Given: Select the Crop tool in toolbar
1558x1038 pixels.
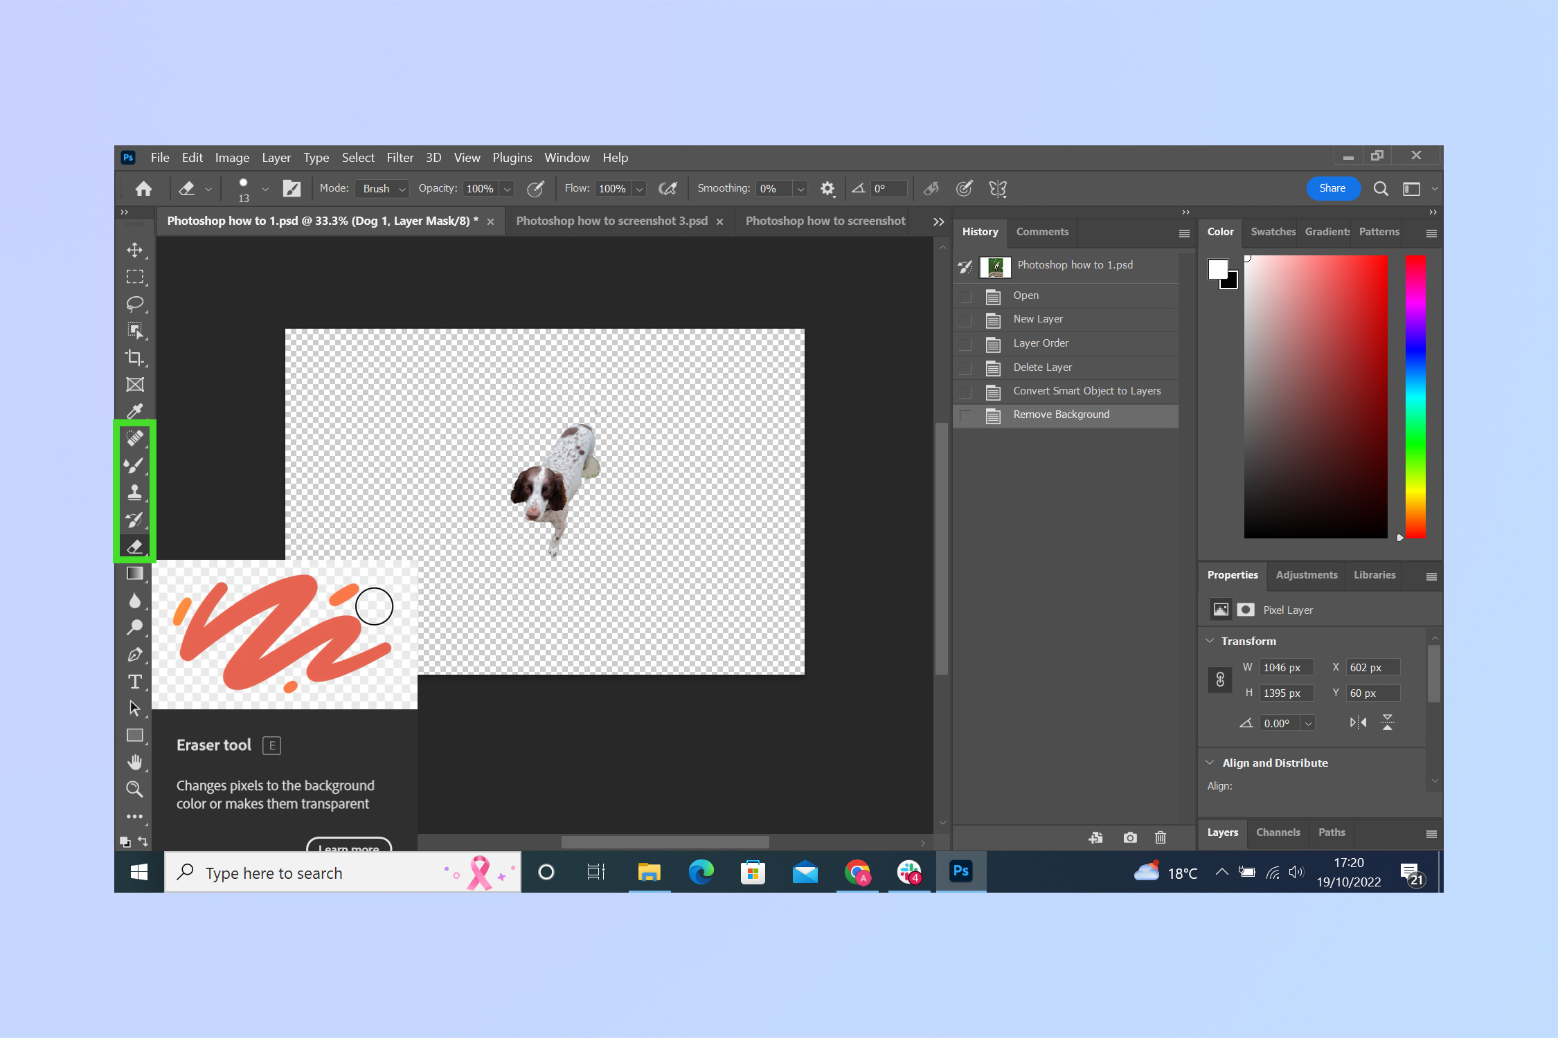Looking at the screenshot, I should [x=134, y=357].
